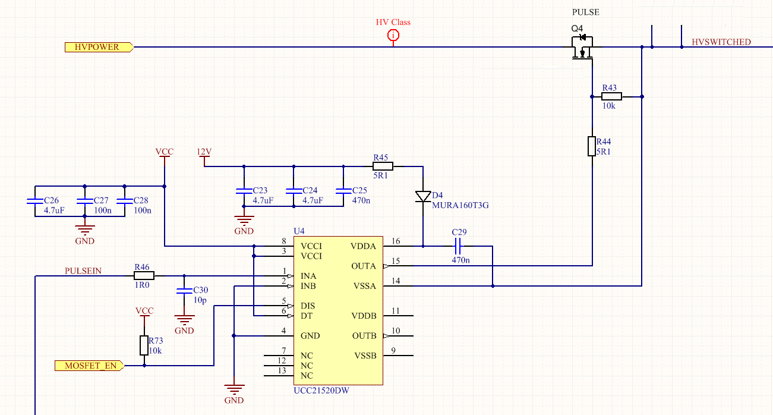Click the VDDB pin name on U4
The image size is (773, 415).
point(364,316)
